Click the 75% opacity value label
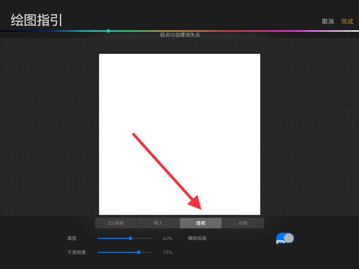This screenshot has width=359, height=269. [x=168, y=252]
